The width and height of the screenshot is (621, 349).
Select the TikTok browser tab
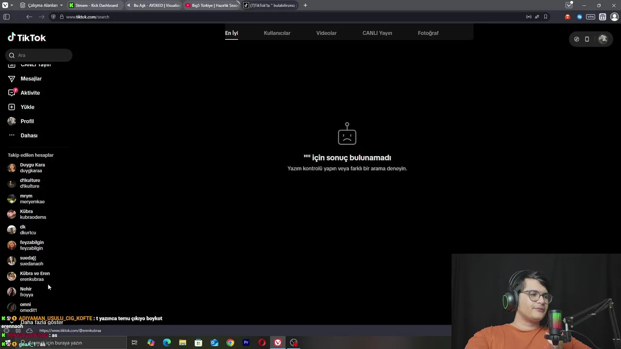pyautogui.click(x=270, y=5)
